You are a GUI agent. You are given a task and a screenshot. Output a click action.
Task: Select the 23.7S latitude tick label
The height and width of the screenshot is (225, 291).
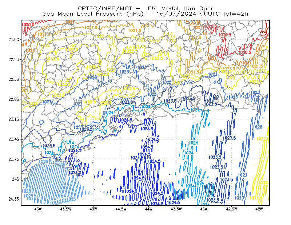pos(14,159)
